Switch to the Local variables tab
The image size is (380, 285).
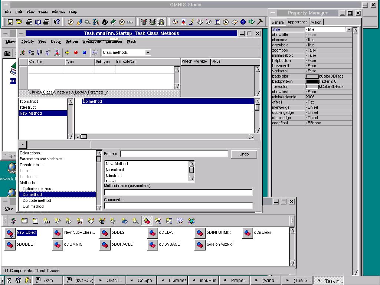79,92
